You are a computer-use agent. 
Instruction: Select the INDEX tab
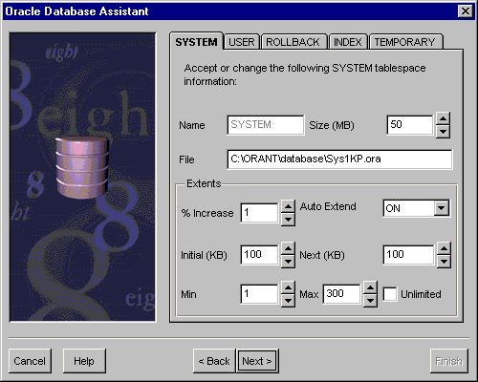click(x=348, y=42)
